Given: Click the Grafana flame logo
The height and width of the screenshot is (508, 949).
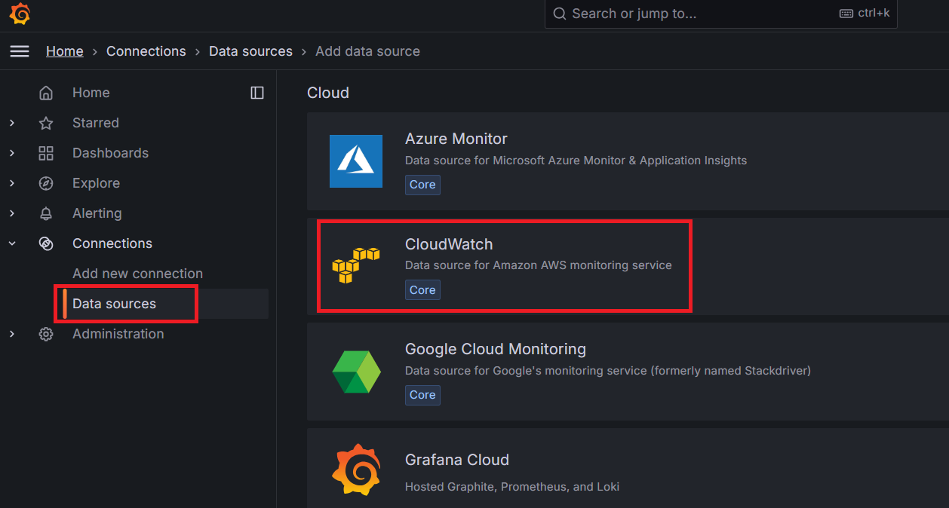Looking at the screenshot, I should coord(20,14).
